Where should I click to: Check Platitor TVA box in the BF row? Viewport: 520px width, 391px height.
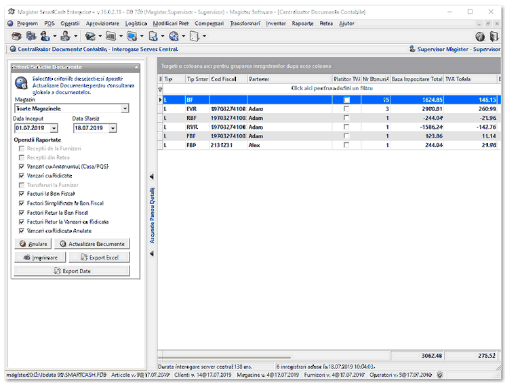click(346, 100)
